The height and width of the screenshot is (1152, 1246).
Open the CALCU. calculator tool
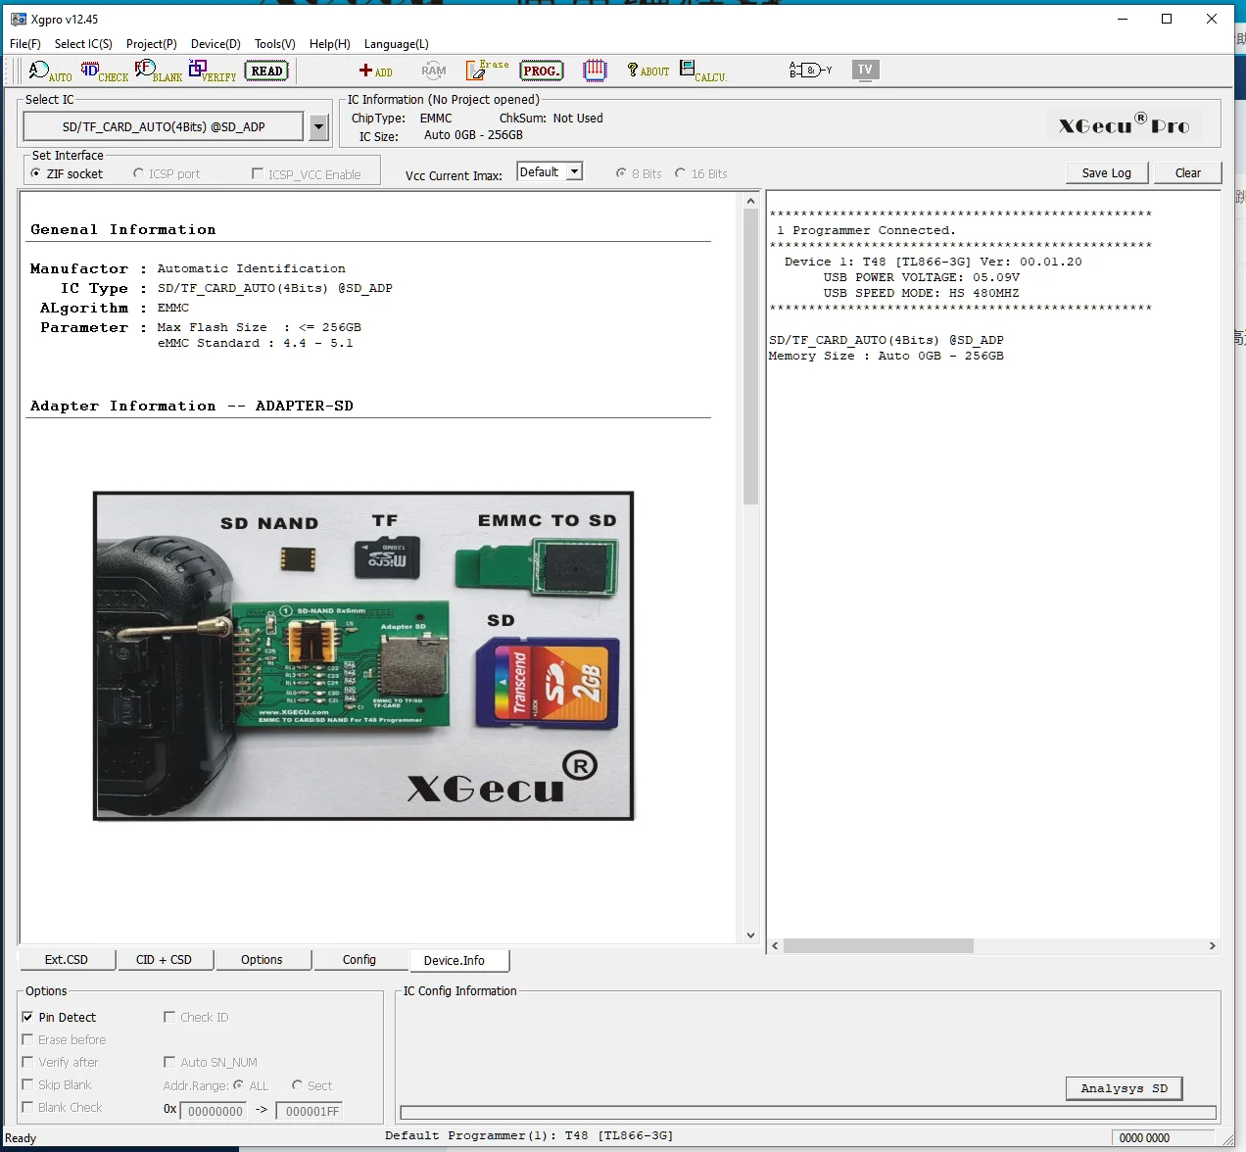[702, 71]
